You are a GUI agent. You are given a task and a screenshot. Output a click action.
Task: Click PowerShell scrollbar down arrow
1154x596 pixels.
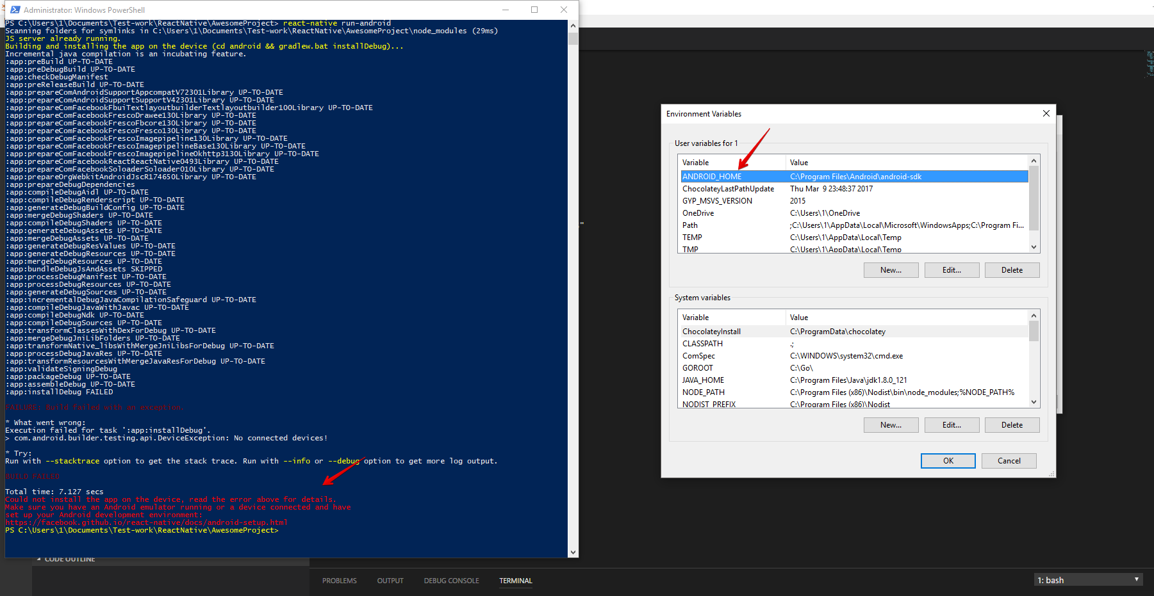click(573, 552)
